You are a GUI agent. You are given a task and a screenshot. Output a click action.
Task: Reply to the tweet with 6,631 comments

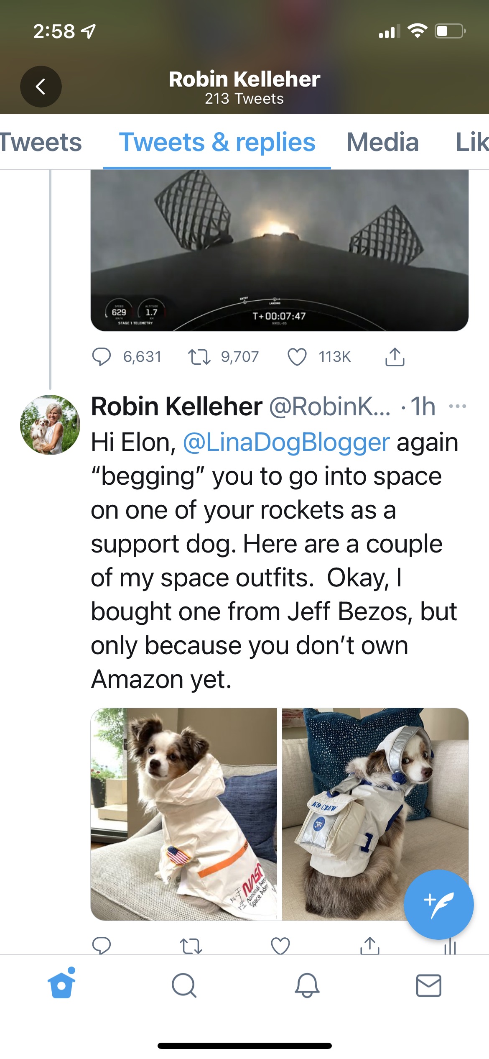tap(102, 357)
